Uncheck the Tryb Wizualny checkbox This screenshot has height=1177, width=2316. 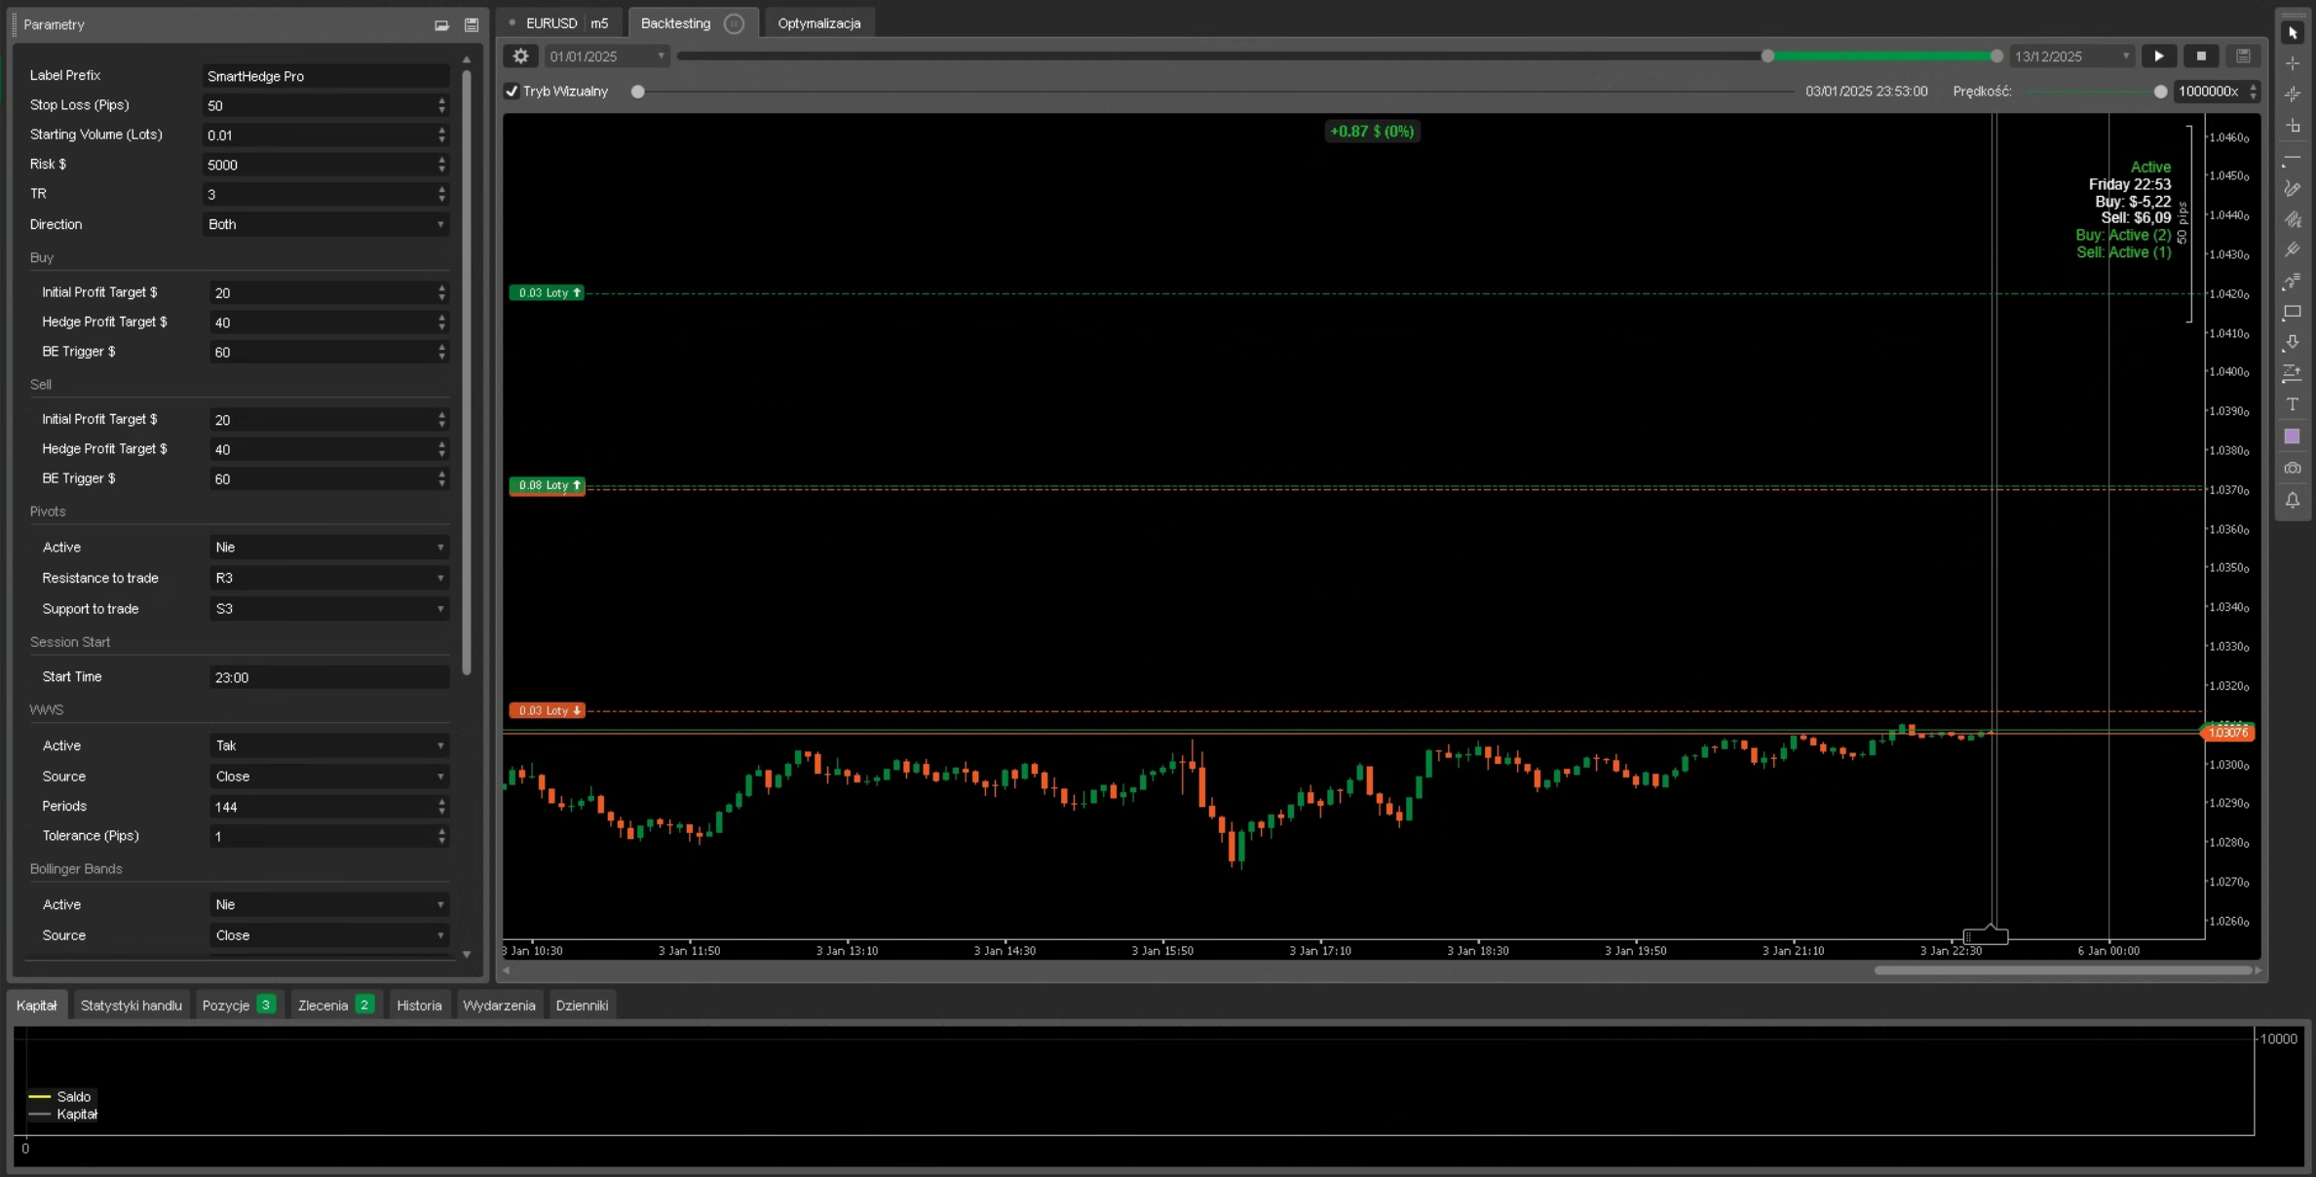click(x=512, y=91)
